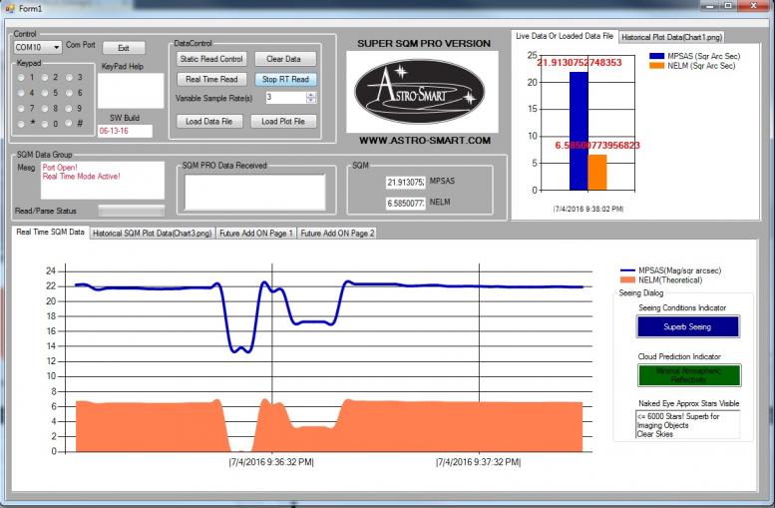Maximize the Form1 window

point(728,6)
